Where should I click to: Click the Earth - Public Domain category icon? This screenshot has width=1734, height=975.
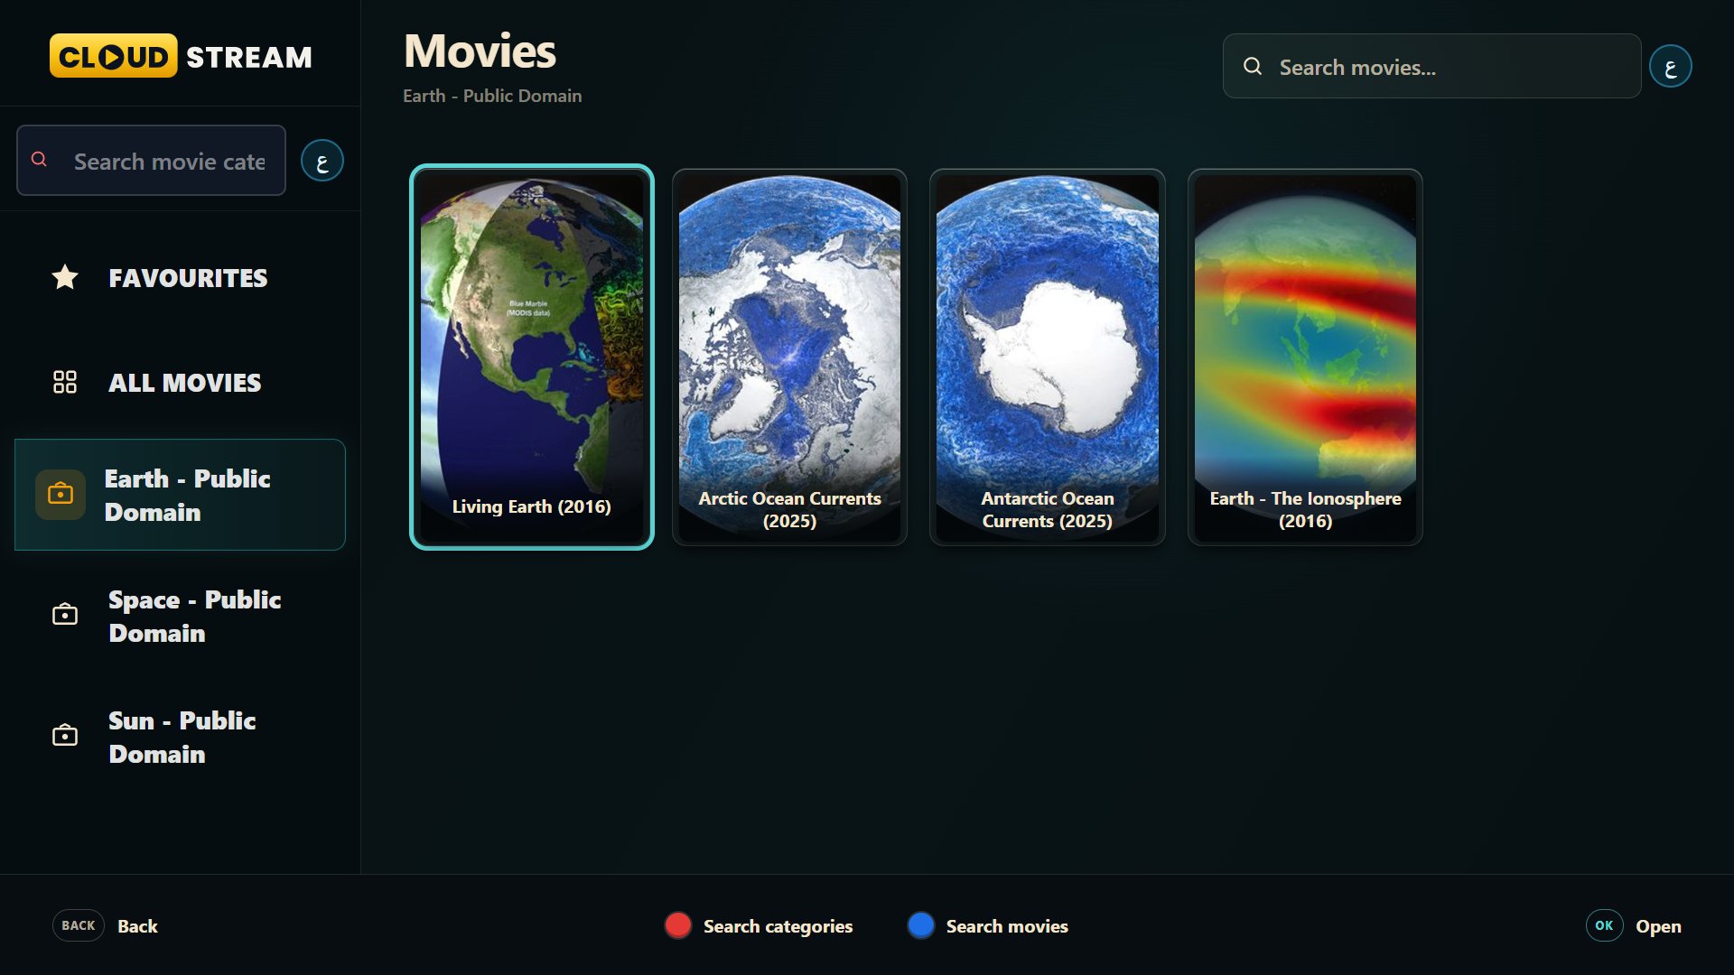click(x=61, y=494)
